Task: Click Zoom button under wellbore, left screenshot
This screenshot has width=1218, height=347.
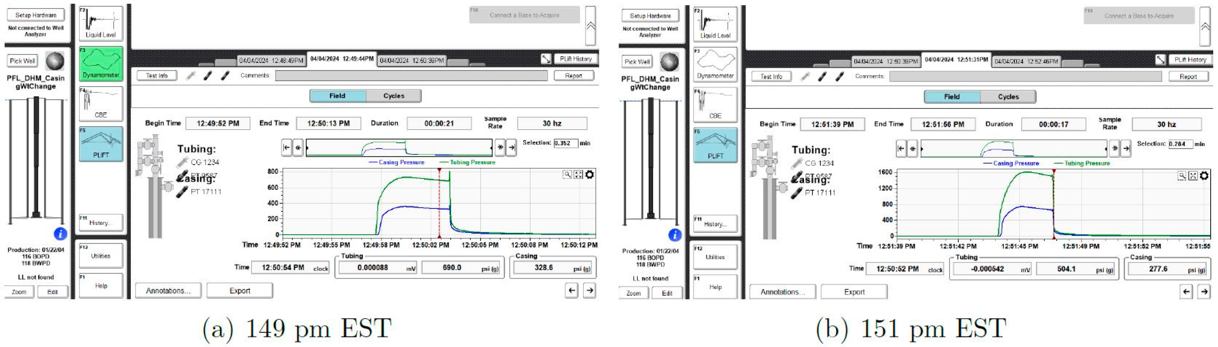Action: point(19,292)
